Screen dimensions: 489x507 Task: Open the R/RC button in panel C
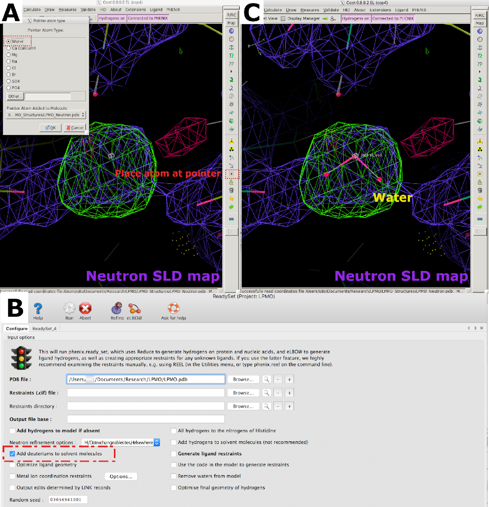(x=480, y=15)
